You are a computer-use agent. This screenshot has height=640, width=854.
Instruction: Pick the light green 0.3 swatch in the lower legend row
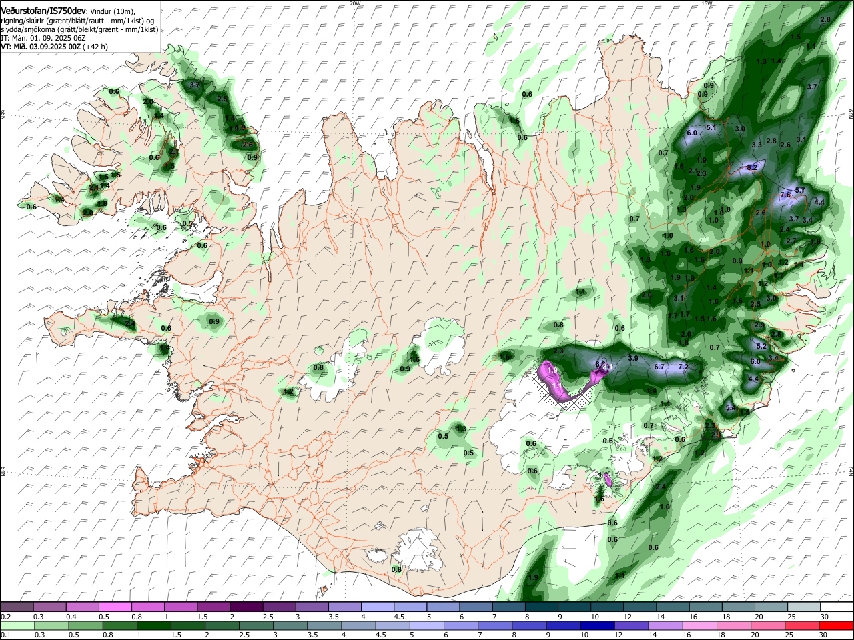tap(51, 626)
